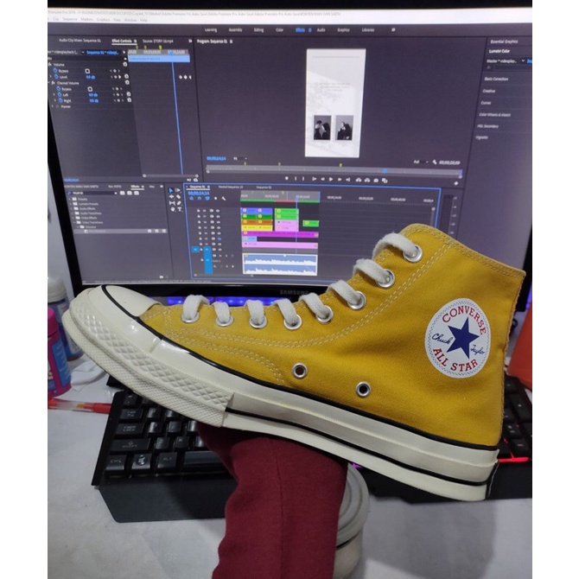Image resolution: width=579 pixels, height=579 pixels.
Task: Select the Type tool
Action: (x=180, y=209)
